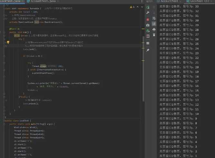
Task: Click the 运行 tool window label
Action: (x=149, y=1)
